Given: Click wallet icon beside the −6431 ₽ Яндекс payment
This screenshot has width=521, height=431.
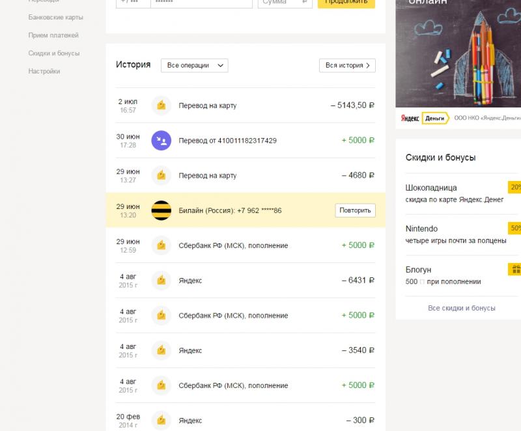Looking at the screenshot, I should (x=161, y=280).
